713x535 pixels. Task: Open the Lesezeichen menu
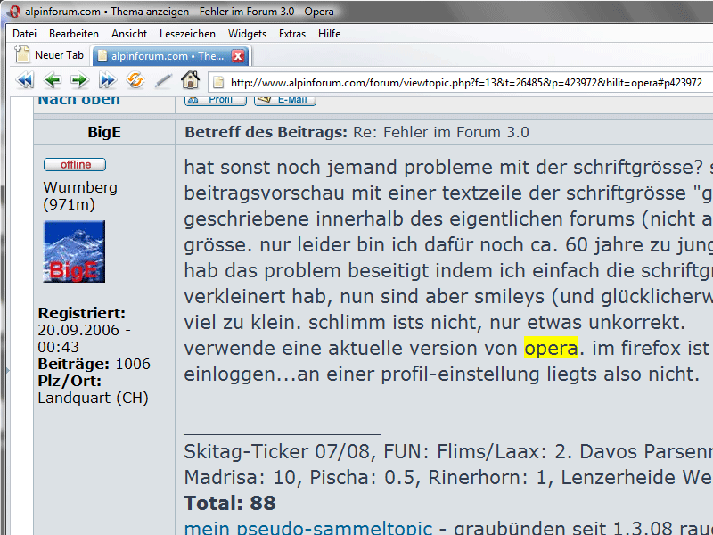coord(187,34)
